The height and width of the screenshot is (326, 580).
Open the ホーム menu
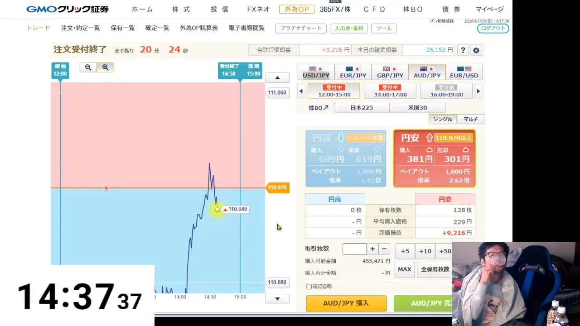pos(142,9)
